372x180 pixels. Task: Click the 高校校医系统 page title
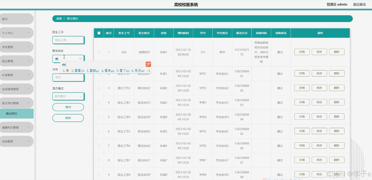[186, 5]
